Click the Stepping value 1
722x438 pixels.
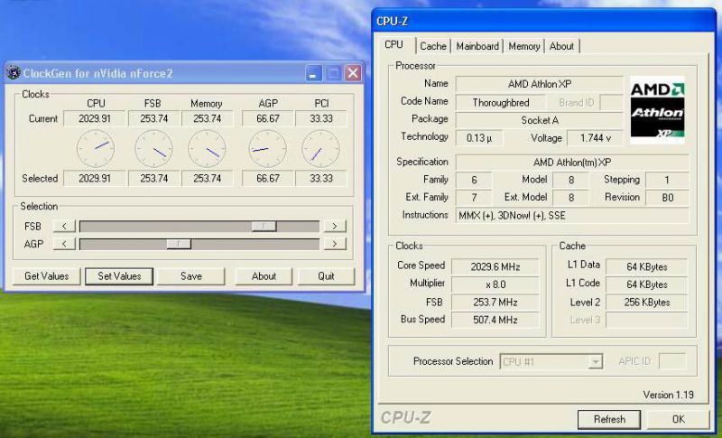pos(667,180)
